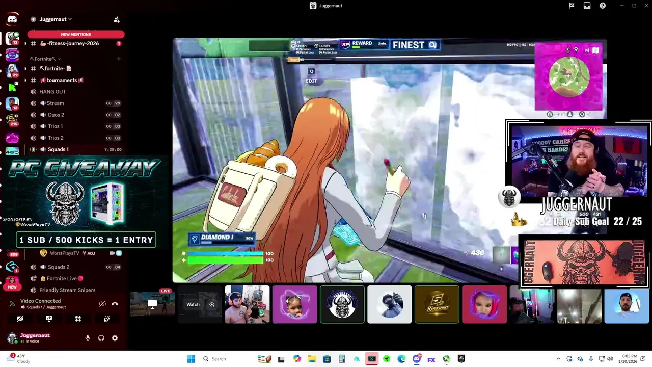Open locked Fortnite Live channel
Screen dimensions: 652x367
(76, 278)
